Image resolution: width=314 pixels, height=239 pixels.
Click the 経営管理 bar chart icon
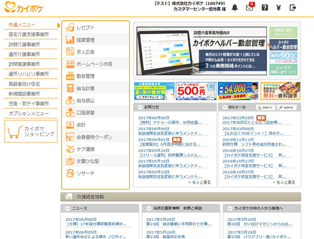[70, 40]
